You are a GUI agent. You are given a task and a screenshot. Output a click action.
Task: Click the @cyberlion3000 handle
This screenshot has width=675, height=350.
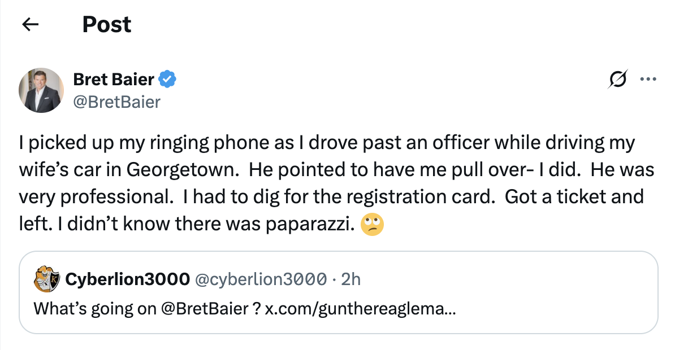tap(261, 279)
